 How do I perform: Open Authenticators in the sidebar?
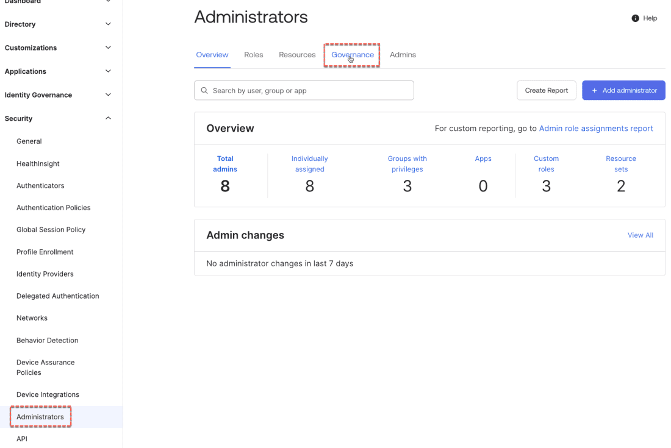click(40, 185)
